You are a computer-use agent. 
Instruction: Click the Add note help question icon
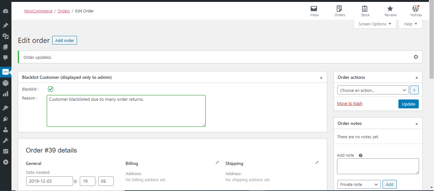point(361,155)
